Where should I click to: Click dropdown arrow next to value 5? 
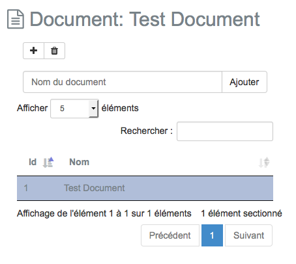[x=93, y=109]
